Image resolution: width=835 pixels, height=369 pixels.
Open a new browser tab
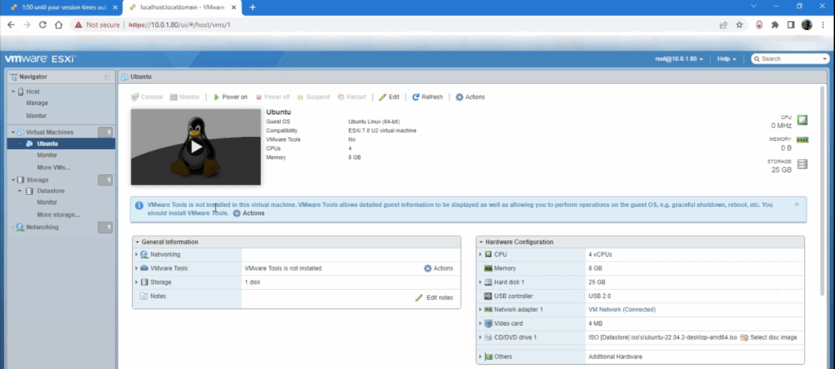coord(253,7)
